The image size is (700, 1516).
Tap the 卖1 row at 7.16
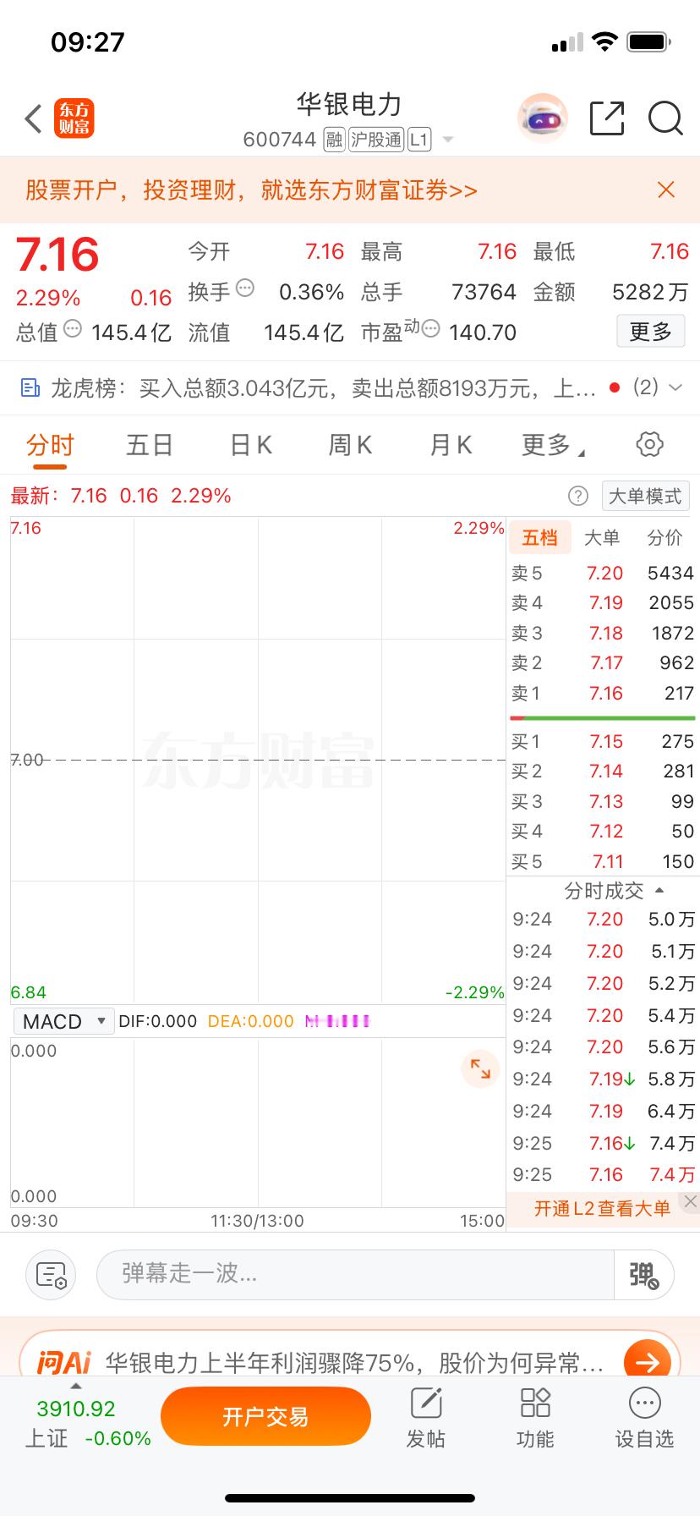pos(602,693)
